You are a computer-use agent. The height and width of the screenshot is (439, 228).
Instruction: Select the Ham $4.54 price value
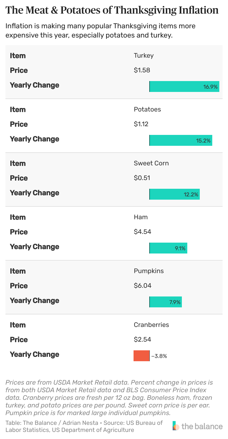[142, 232]
